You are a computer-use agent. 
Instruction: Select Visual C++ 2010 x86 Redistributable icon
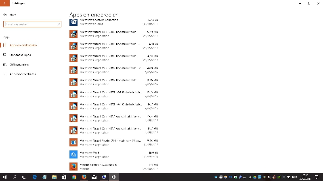[73, 106]
